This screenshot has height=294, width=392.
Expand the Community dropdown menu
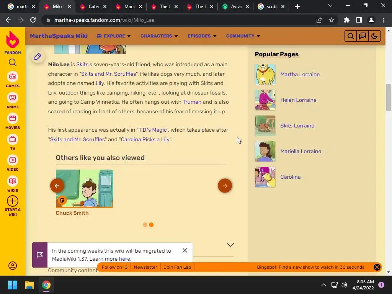pos(243,36)
